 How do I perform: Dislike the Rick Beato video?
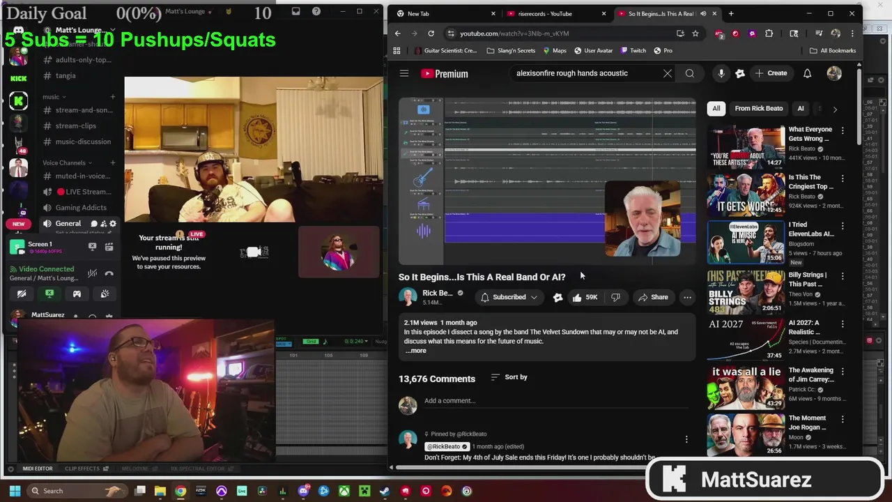coord(615,297)
